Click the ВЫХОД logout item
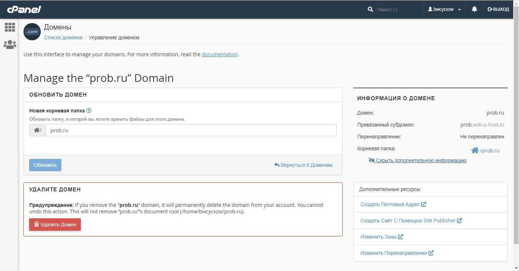This screenshot has width=519, height=271. point(498,9)
